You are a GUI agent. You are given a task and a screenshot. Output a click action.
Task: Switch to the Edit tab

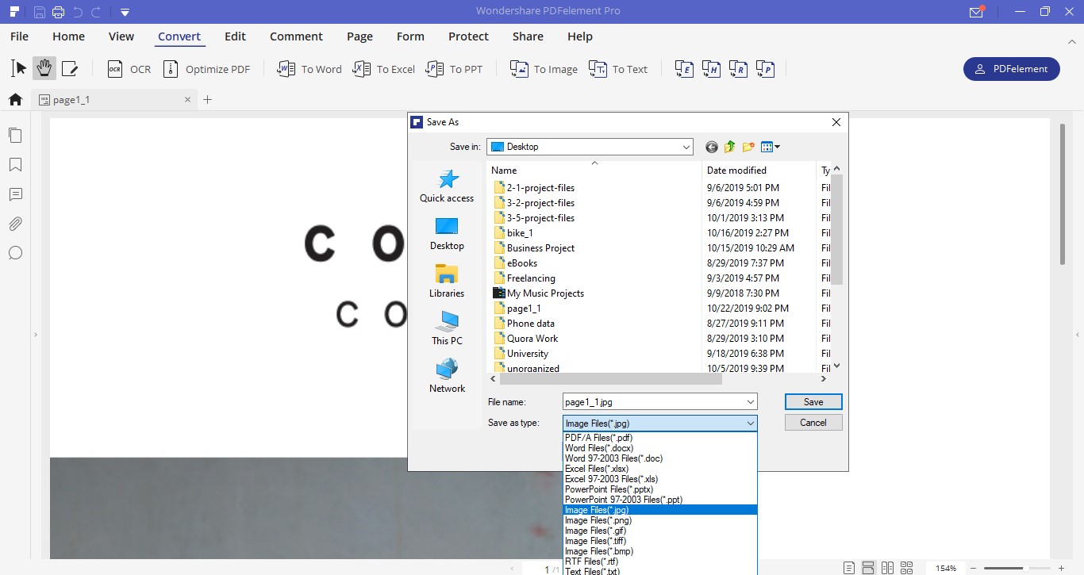pos(235,36)
